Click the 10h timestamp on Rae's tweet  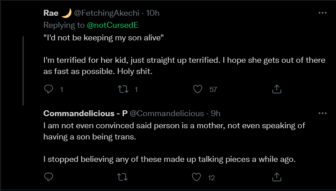tap(153, 13)
